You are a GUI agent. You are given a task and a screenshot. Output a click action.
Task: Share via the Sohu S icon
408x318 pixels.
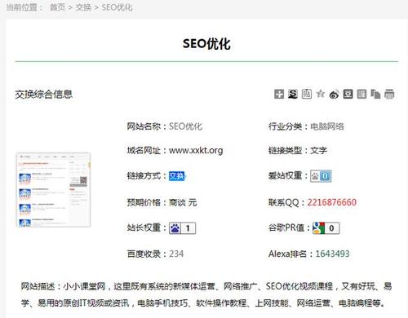293,94
